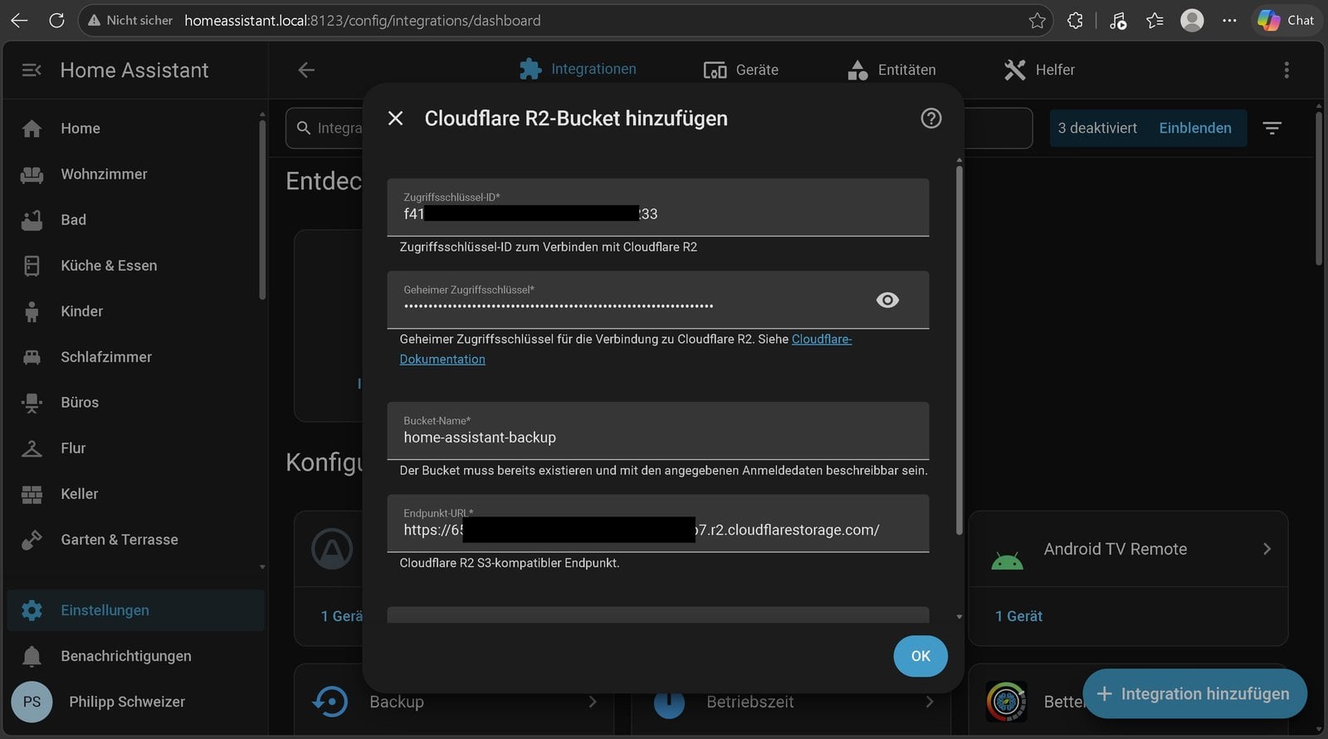Click the Zugriffsschlüssel-ID input field
Image resolution: width=1328 pixels, height=739 pixels.
pyautogui.click(x=658, y=208)
